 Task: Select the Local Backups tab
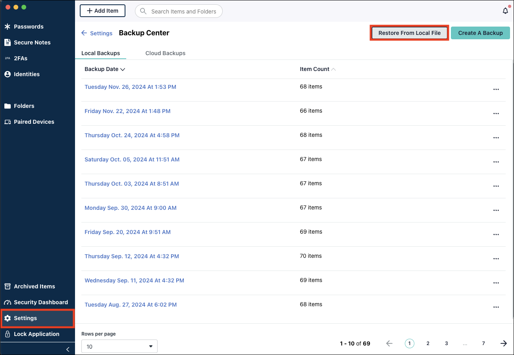[x=101, y=53]
